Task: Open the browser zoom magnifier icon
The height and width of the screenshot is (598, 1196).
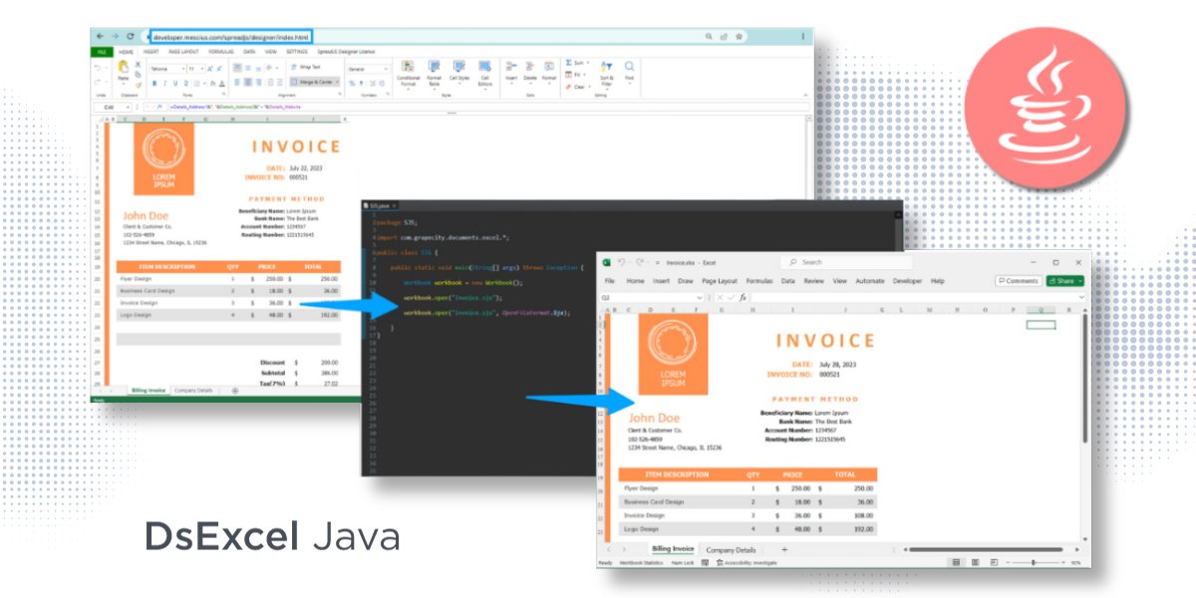Action: pos(709,36)
